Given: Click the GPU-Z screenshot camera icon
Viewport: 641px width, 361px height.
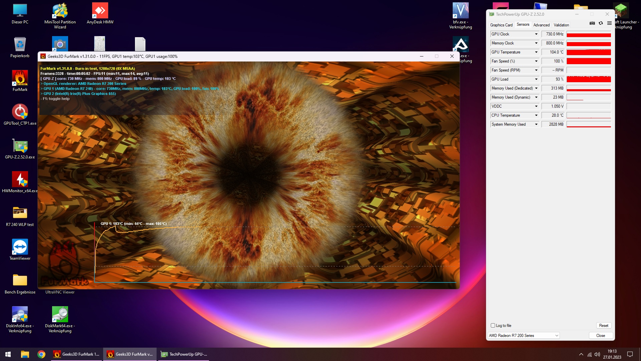Looking at the screenshot, I should click(592, 23).
